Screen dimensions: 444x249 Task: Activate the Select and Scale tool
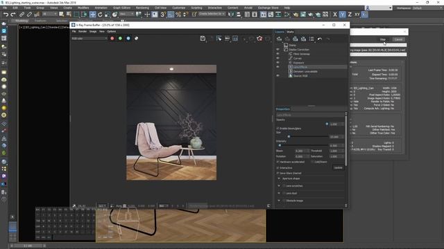click(x=107, y=15)
